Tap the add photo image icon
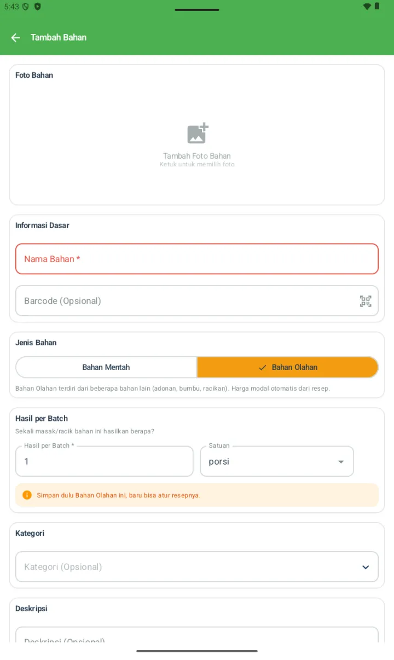This screenshot has width=394, height=660. [198, 133]
